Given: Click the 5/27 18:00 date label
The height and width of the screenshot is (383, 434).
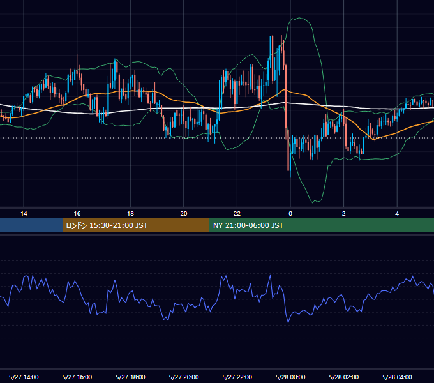Looking at the screenshot, I should tap(130, 377).
